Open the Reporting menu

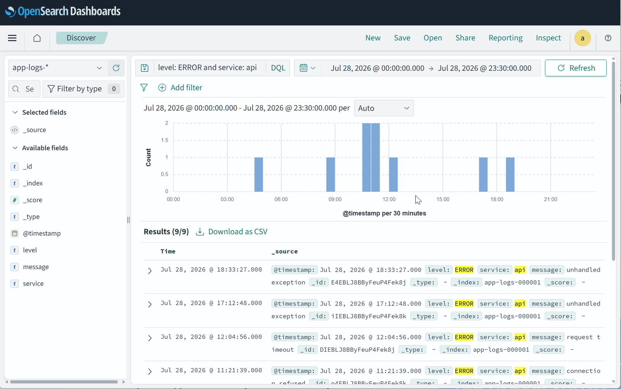click(x=505, y=38)
